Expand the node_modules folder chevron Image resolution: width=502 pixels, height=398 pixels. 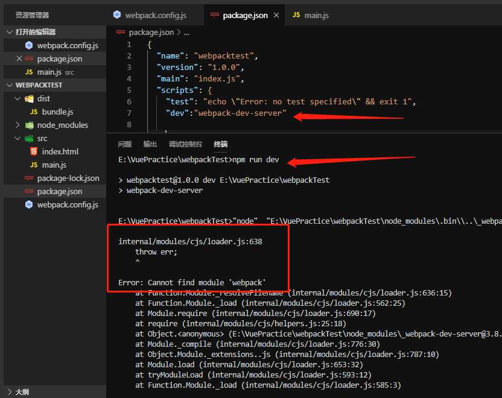click(x=17, y=125)
